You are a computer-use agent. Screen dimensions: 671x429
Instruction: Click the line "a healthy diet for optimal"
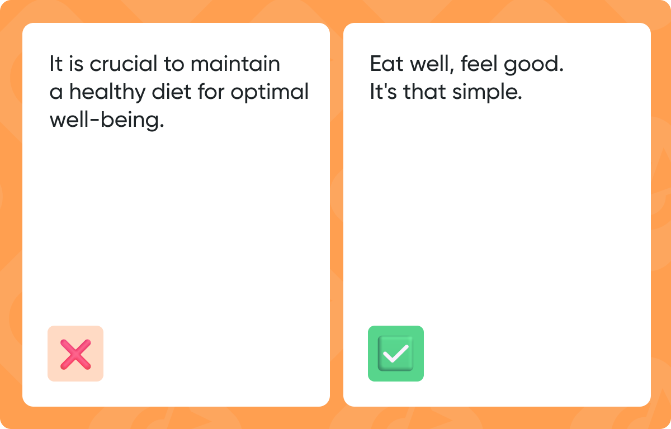[x=179, y=92]
